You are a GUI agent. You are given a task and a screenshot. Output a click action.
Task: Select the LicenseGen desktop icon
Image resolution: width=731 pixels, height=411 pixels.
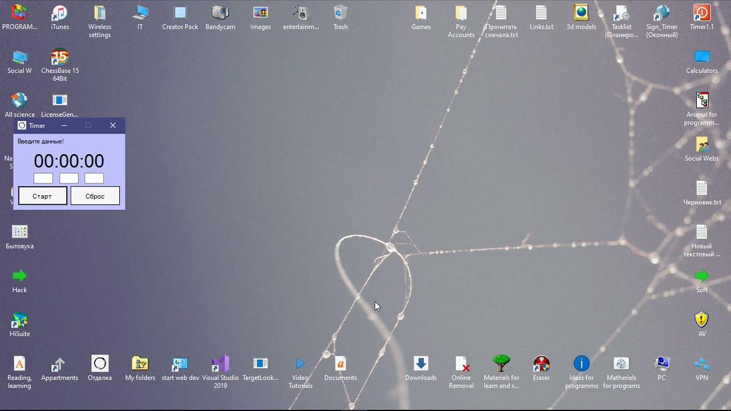[59, 100]
